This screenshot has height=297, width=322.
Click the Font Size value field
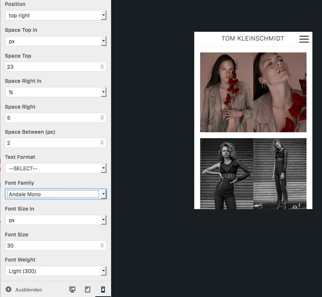point(52,246)
